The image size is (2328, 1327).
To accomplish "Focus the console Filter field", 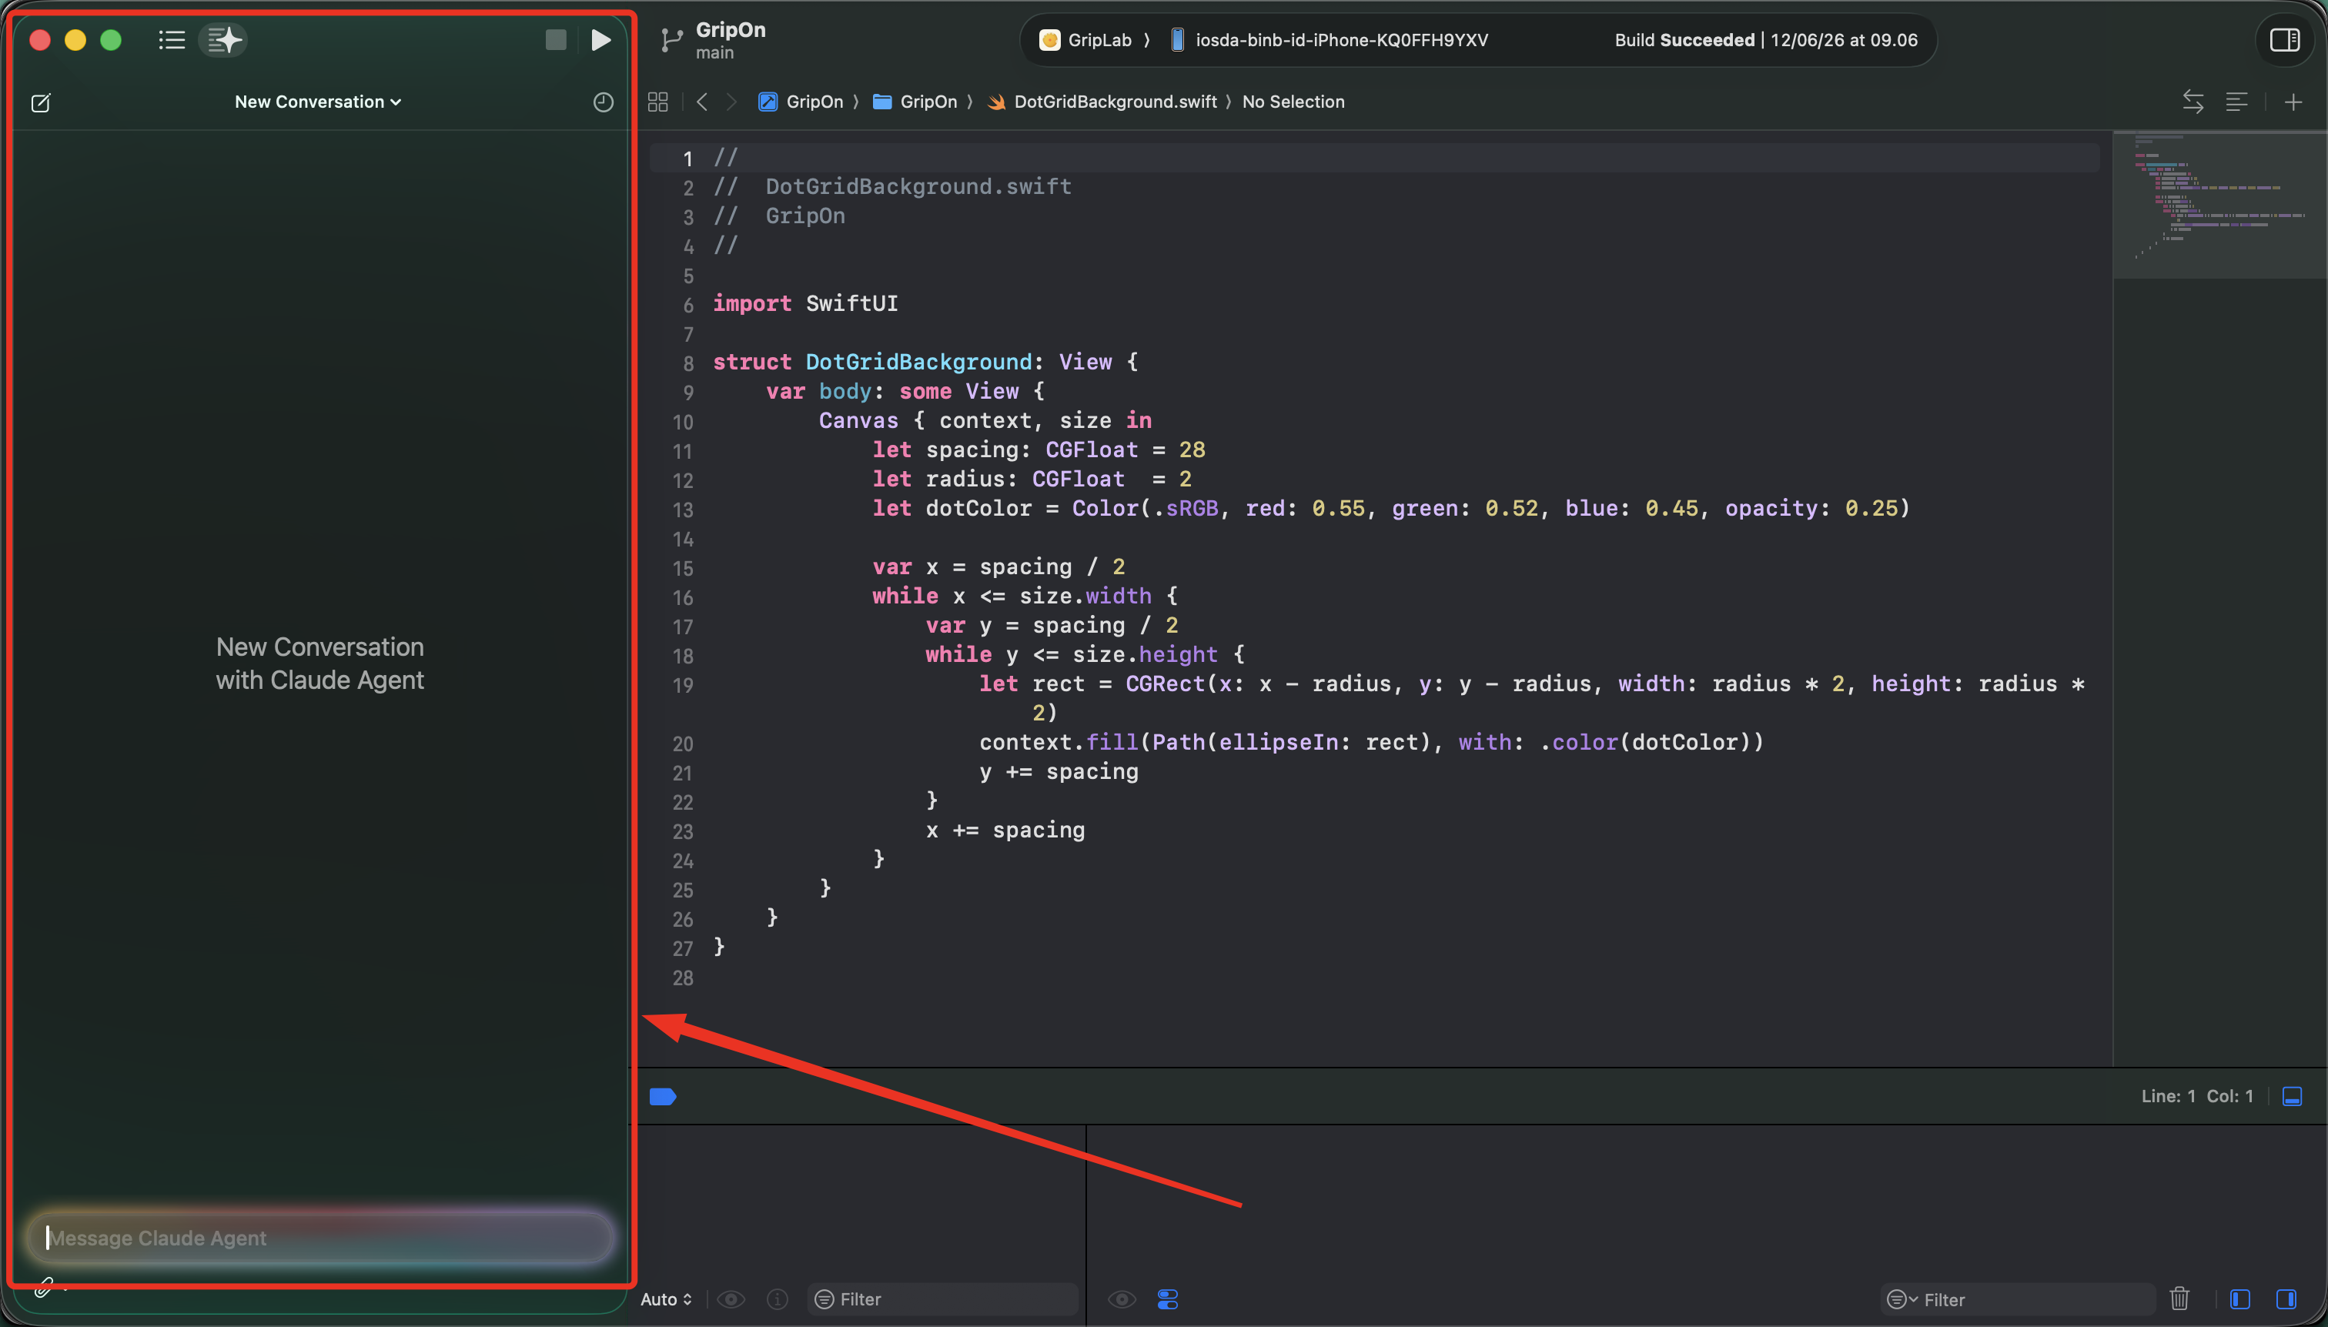I will [2019, 1299].
